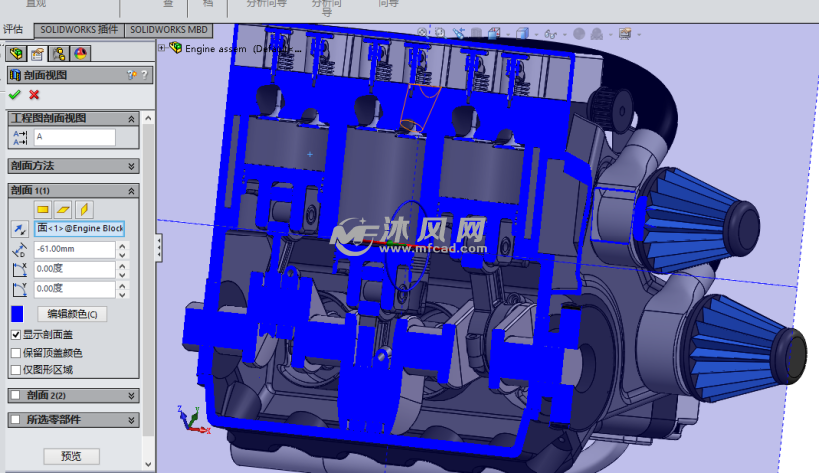Switch to the SOLIDWORKS 插件 tab

click(79, 31)
